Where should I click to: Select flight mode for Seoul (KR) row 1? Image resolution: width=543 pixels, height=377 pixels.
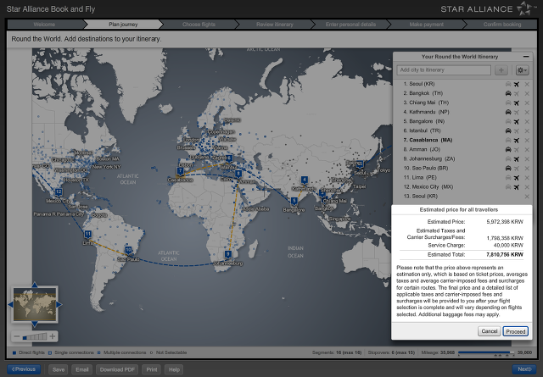[x=517, y=84]
